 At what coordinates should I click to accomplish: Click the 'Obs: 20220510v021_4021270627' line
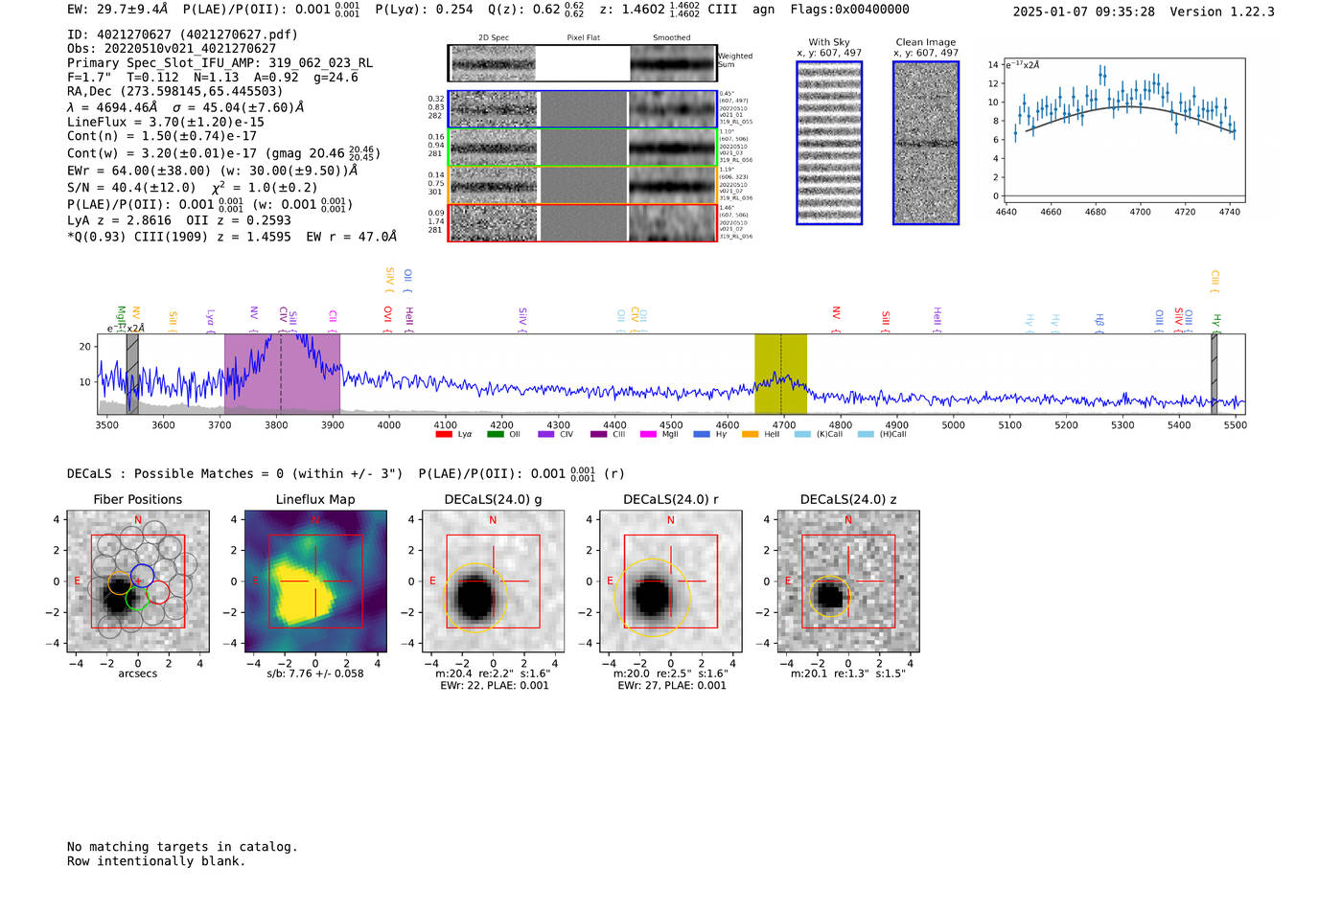tap(172, 49)
